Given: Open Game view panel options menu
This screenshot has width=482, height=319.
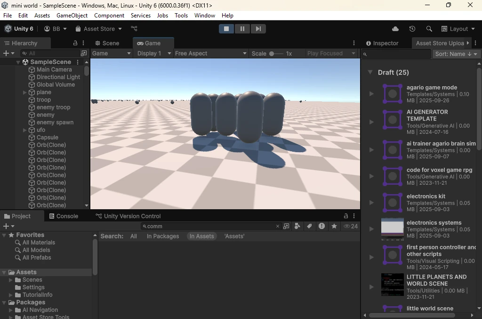Looking at the screenshot, I should 354,43.
